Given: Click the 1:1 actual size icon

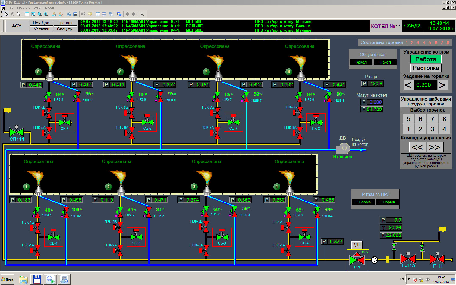Looking at the screenshot, I should 27,14.
